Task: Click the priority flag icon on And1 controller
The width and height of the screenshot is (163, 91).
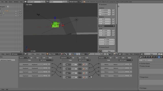Action: click(x=84, y=69)
